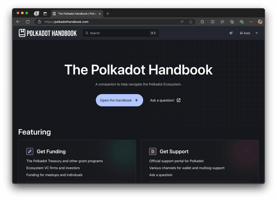Open the read aloud icon in address bar

click(x=182, y=22)
